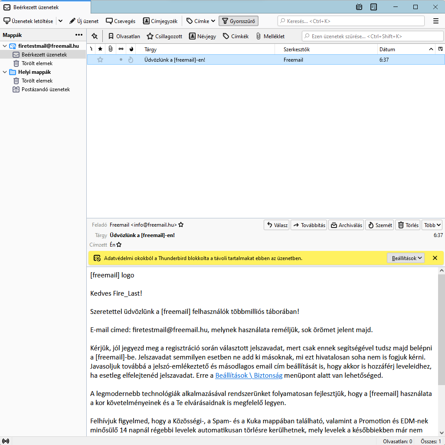Compose a new message with Új üzenet
The height and width of the screenshot is (445, 445).
click(x=84, y=21)
